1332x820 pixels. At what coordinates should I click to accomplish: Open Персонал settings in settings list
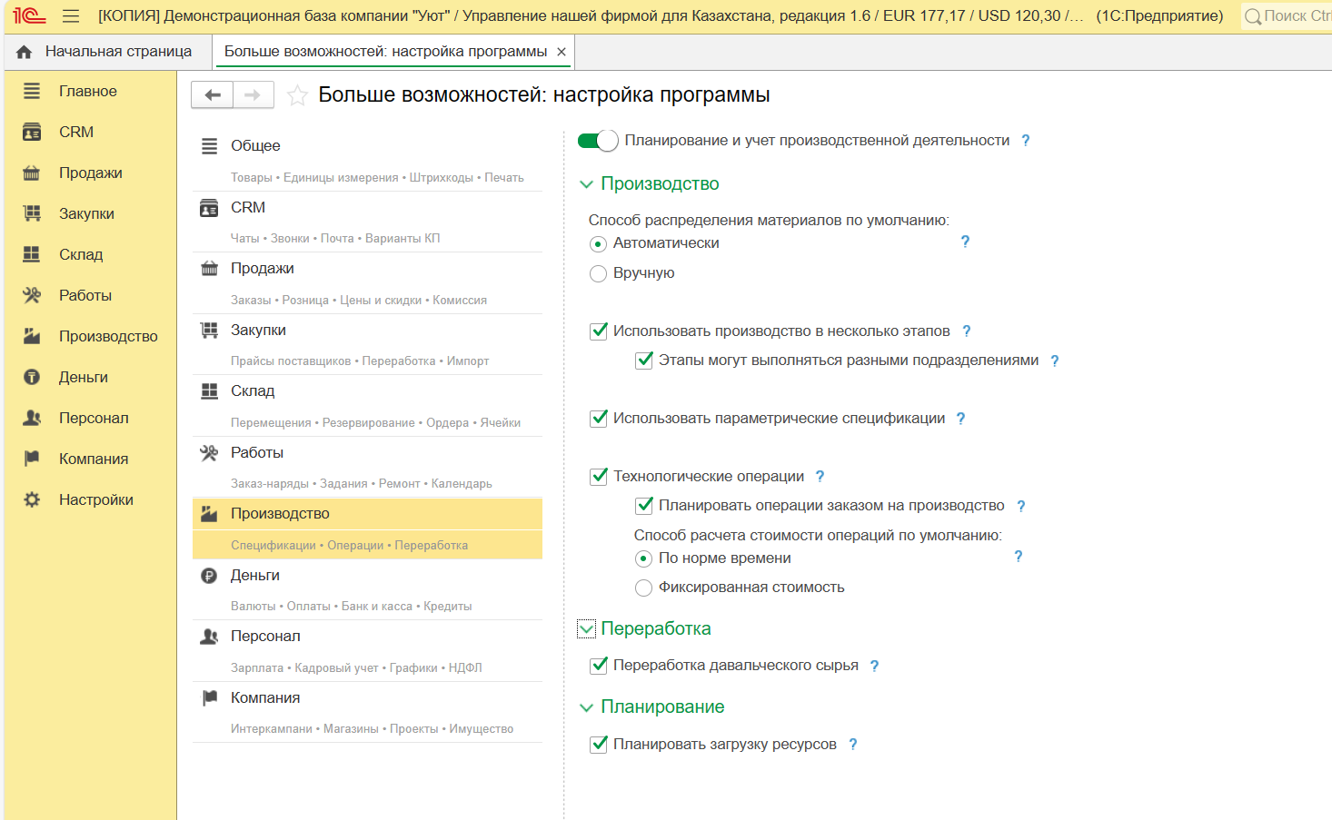point(265,636)
